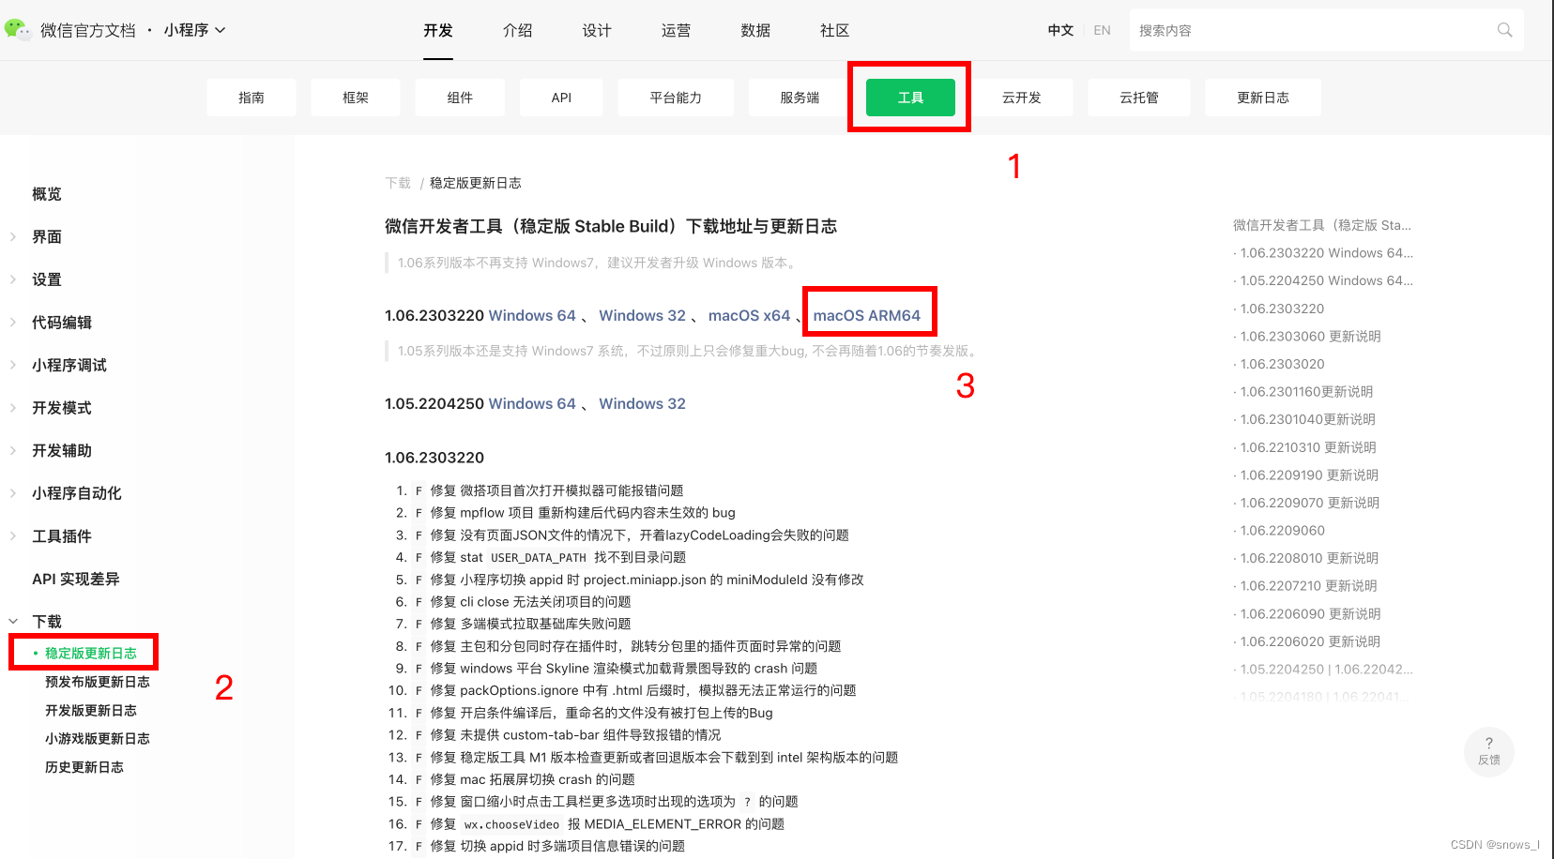Viewport: 1554px width, 859px height.
Task: Expand the 开发模式 sidebar section
Action: coord(13,408)
